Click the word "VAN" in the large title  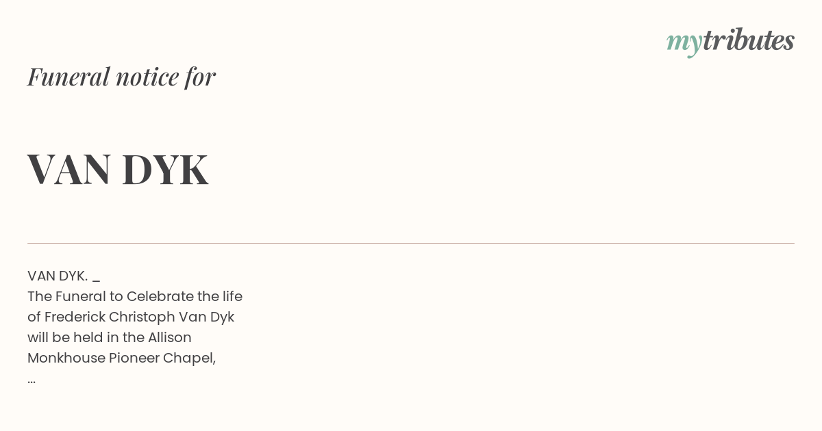coord(69,169)
